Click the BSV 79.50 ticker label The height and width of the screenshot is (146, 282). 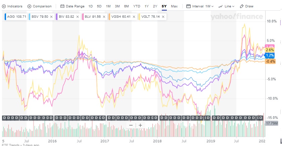pos(40,17)
